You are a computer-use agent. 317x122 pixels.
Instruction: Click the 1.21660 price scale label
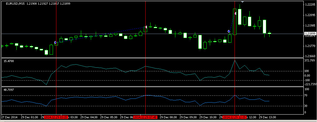(310, 56)
